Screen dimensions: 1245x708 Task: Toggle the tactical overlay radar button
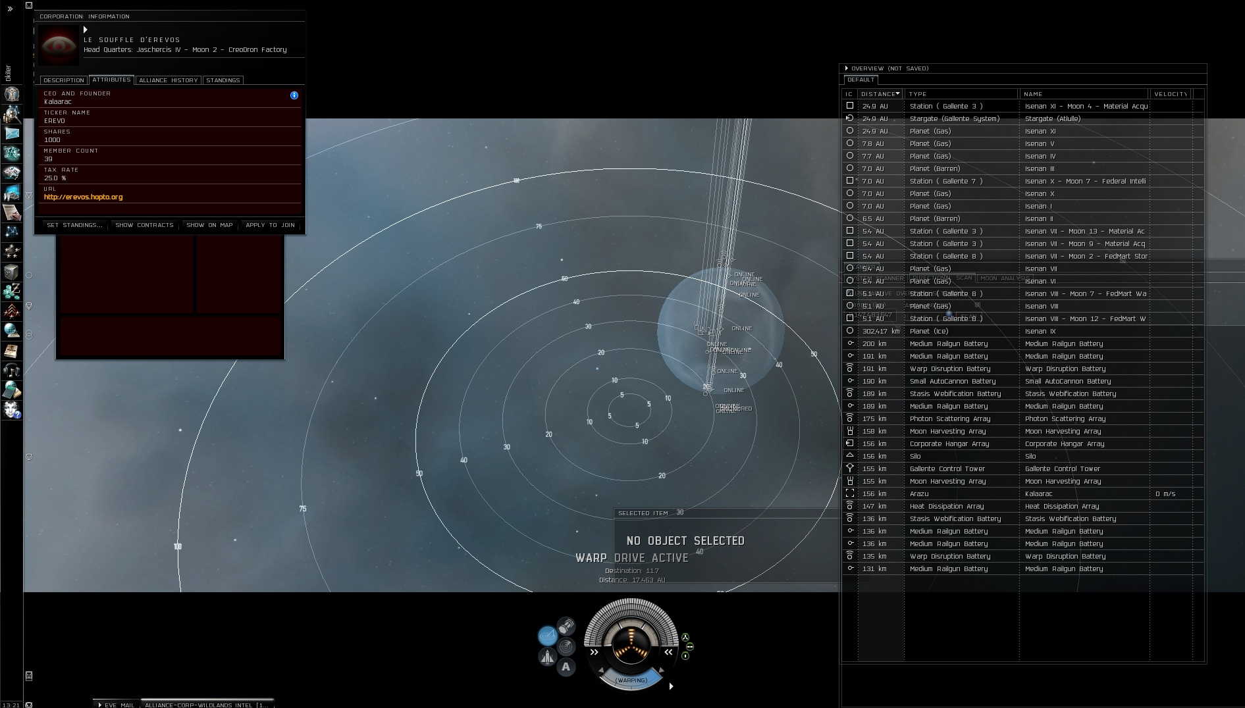tap(566, 647)
